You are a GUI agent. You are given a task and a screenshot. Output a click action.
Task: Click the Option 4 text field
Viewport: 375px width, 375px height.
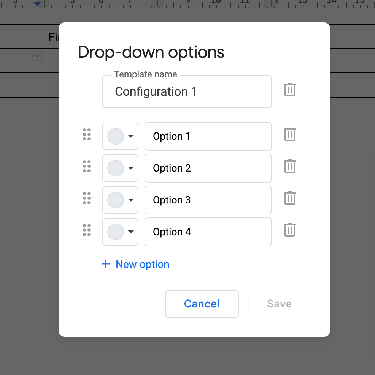click(208, 232)
